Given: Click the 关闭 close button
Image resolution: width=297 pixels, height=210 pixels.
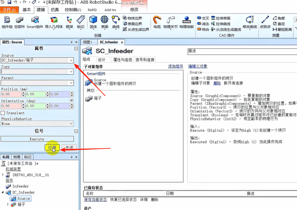Looking at the screenshot, I should click(x=69, y=147).
